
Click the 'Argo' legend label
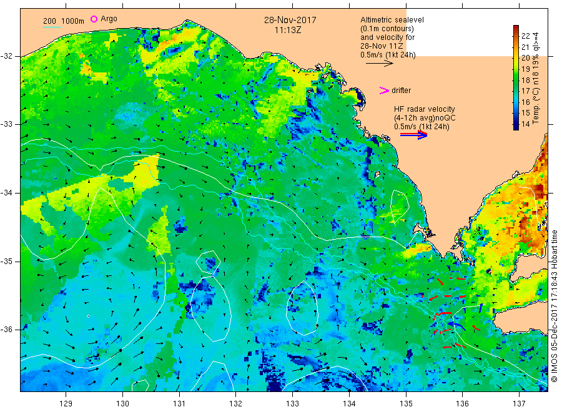coord(109,19)
